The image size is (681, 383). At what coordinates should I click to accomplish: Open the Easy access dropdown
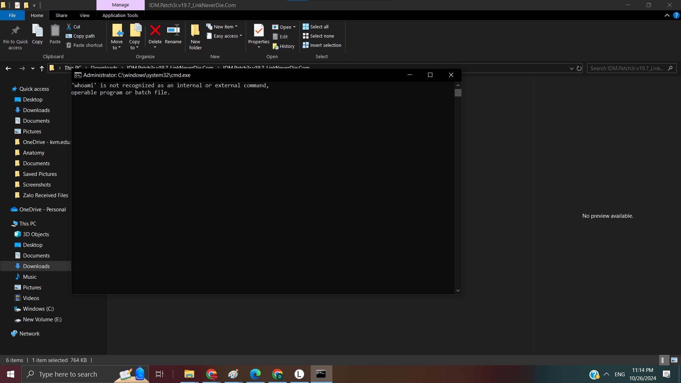[241, 36]
